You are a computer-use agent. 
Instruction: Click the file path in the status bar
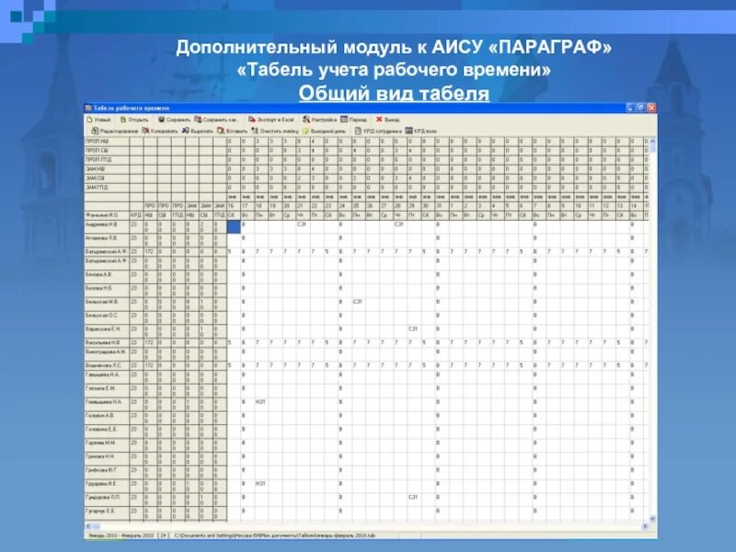coord(275,535)
